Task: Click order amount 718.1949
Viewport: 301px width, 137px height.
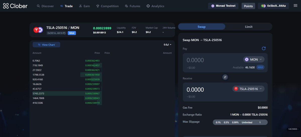Action: (x=37, y=65)
